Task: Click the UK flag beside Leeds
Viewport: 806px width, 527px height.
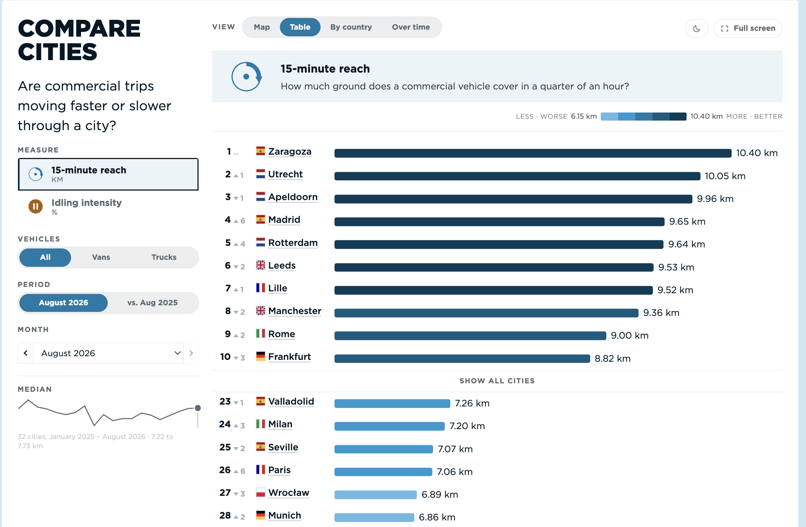Action: pos(260,265)
